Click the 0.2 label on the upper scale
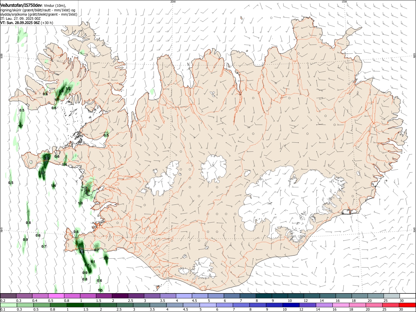This screenshot has height=312, width=416. [x=3, y=301]
